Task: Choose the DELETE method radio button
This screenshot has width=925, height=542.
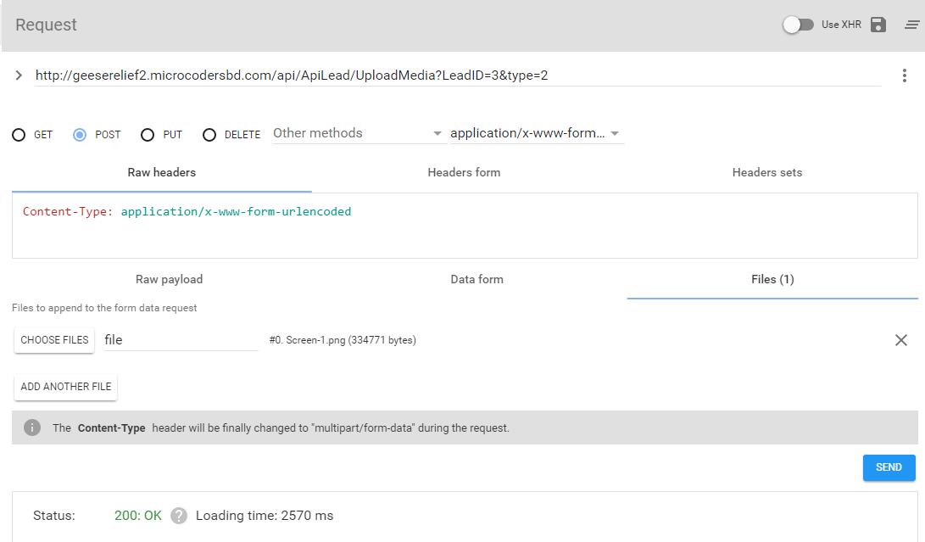Action: coord(210,135)
